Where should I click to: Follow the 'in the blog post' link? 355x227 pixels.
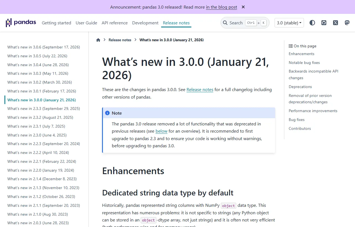(222, 7)
